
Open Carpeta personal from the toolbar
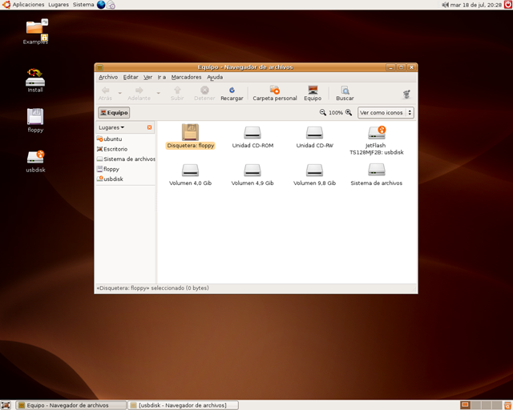[275, 90]
